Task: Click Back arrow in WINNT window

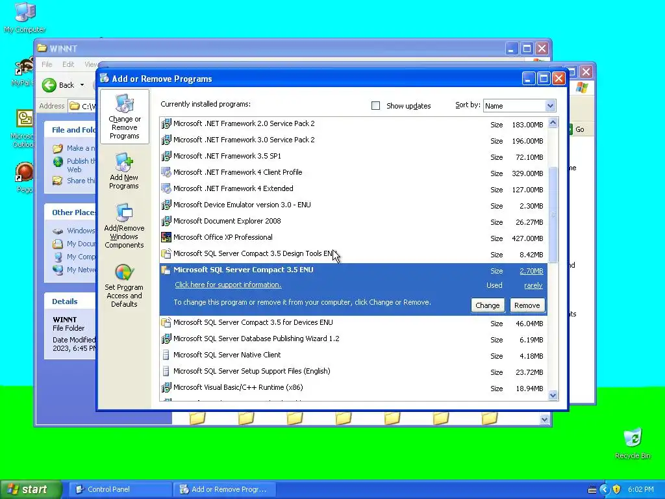Action: [49, 85]
